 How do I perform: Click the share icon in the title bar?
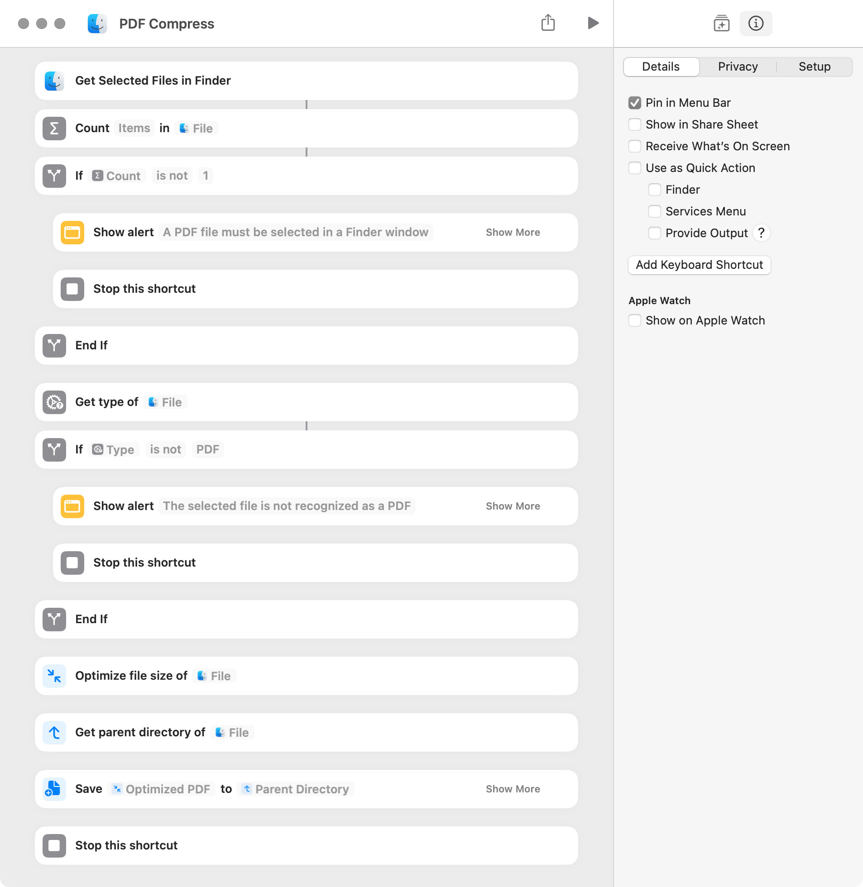tap(548, 23)
